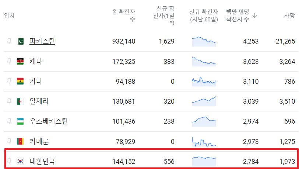Pin the 가나 row
Viewport: 299px width, 169px height.
[9, 81]
